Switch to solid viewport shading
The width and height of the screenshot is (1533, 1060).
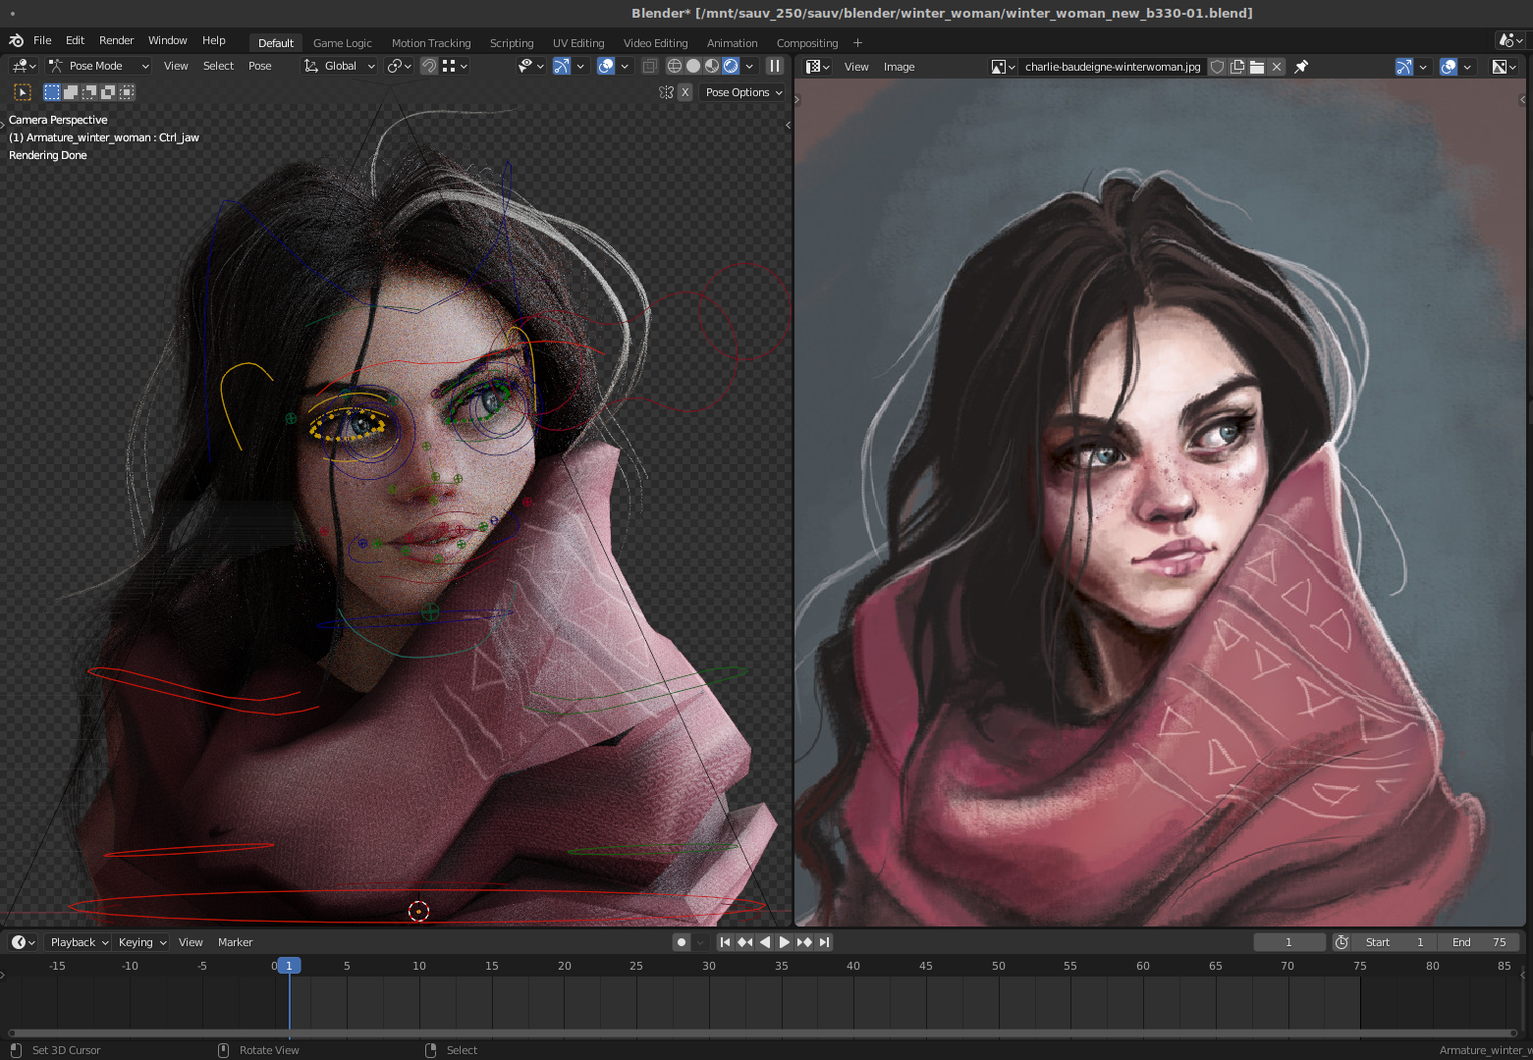click(x=693, y=66)
